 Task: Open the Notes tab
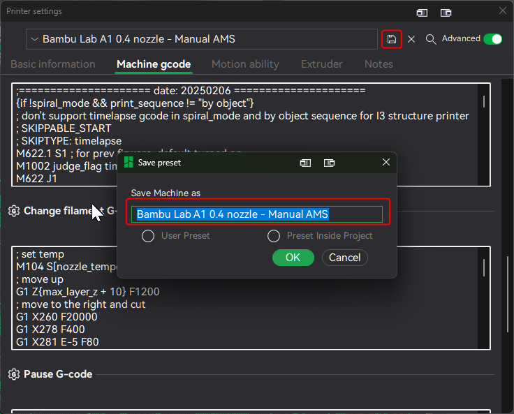click(379, 64)
